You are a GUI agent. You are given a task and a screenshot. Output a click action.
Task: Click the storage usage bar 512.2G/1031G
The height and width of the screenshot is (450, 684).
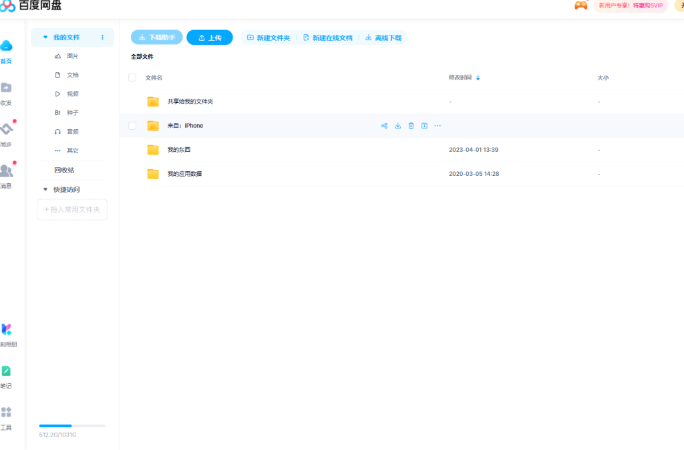coord(72,425)
